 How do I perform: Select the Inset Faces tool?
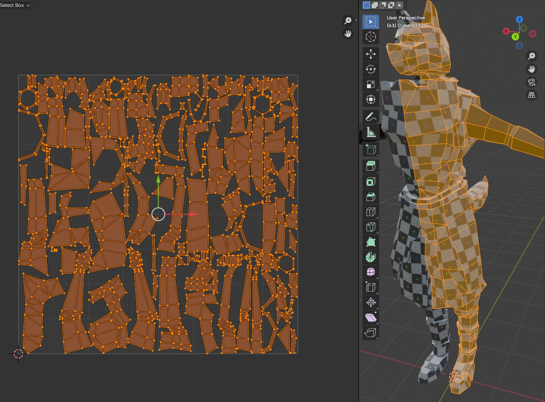coord(370,182)
